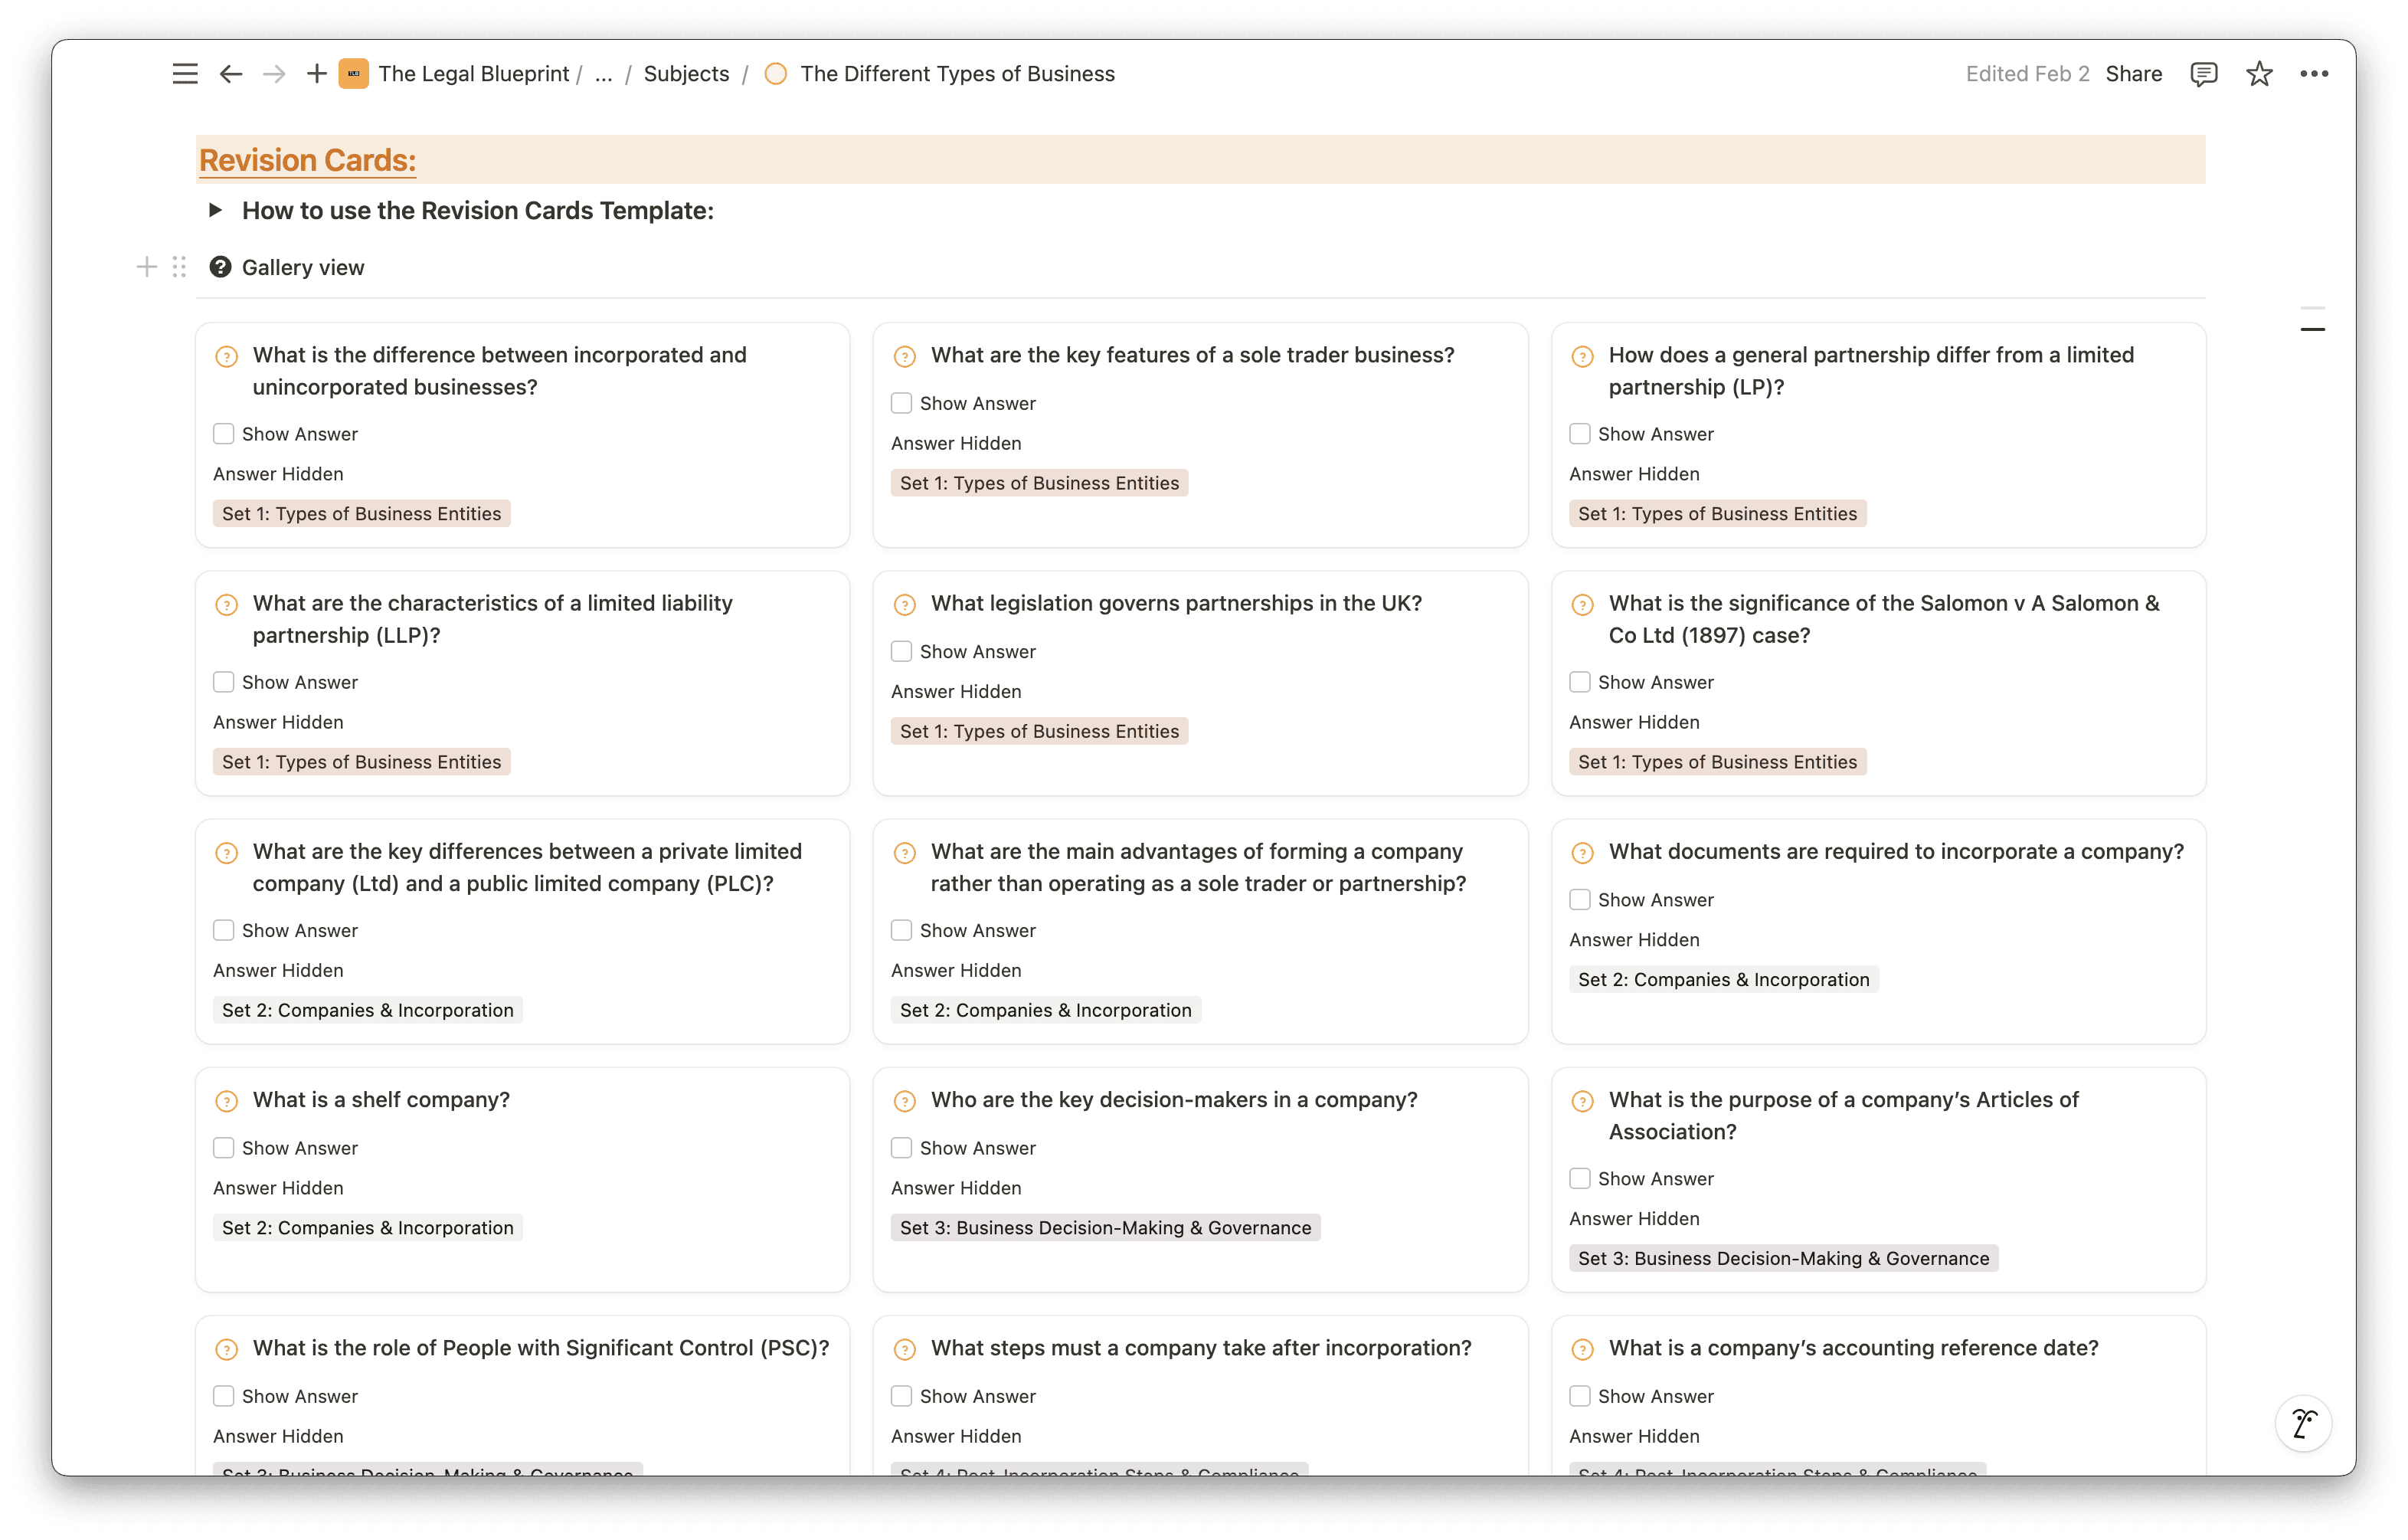Viewport: 2408px width, 1540px height.
Task: Tick Show Answer for sole trader card
Action: [x=901, y=403]
